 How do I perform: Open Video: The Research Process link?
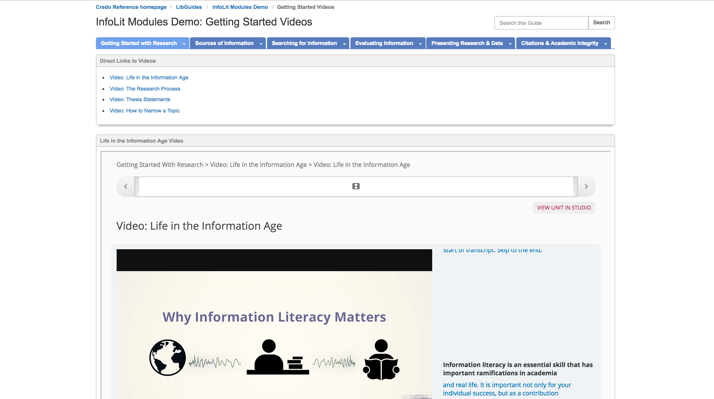[145, 89]
